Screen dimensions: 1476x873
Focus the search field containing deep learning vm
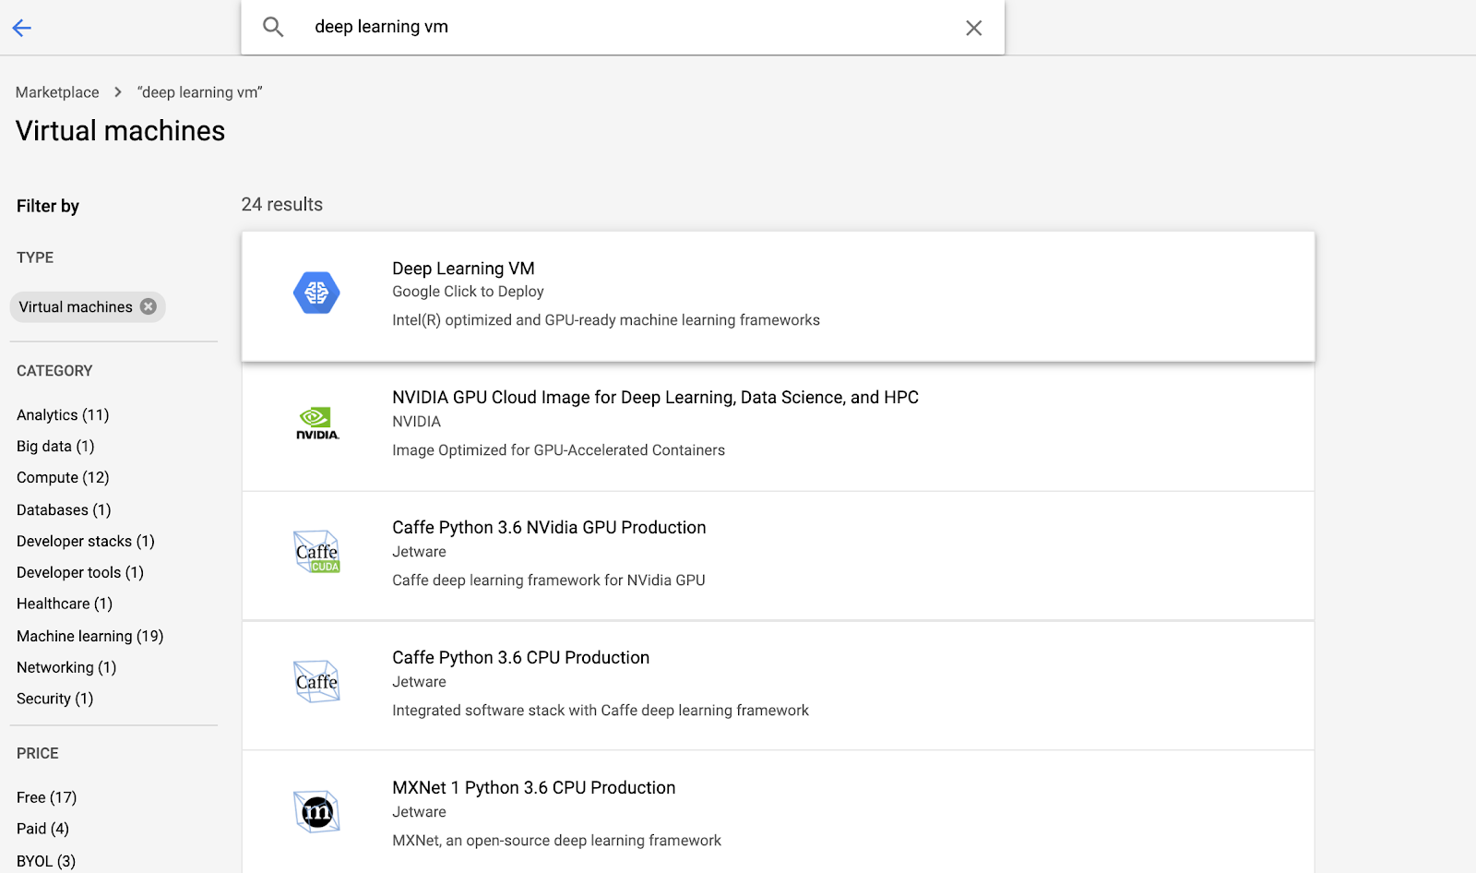pyautogui.click(x=623, y=28)
